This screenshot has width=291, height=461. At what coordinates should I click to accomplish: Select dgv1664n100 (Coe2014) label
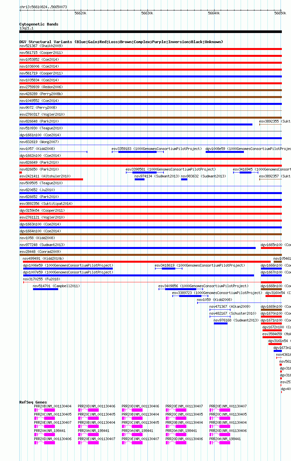[x=40, y=231]
